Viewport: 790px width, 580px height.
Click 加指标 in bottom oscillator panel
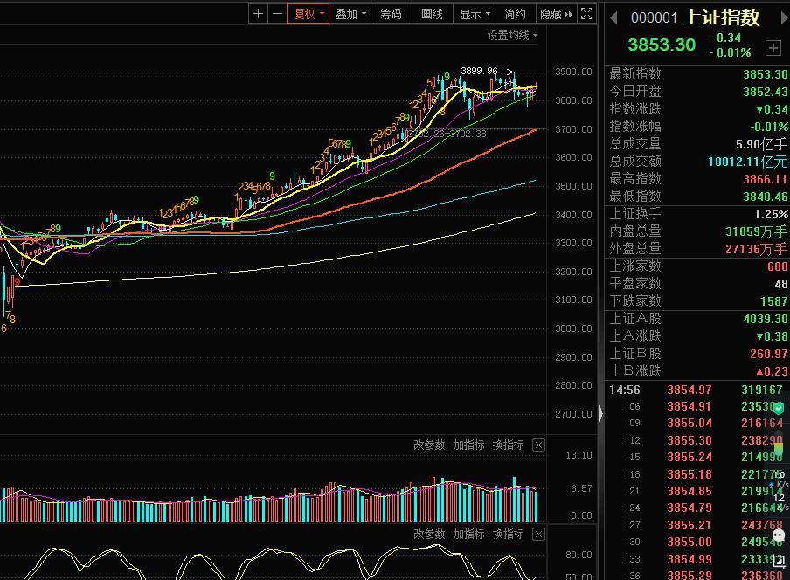468,534
